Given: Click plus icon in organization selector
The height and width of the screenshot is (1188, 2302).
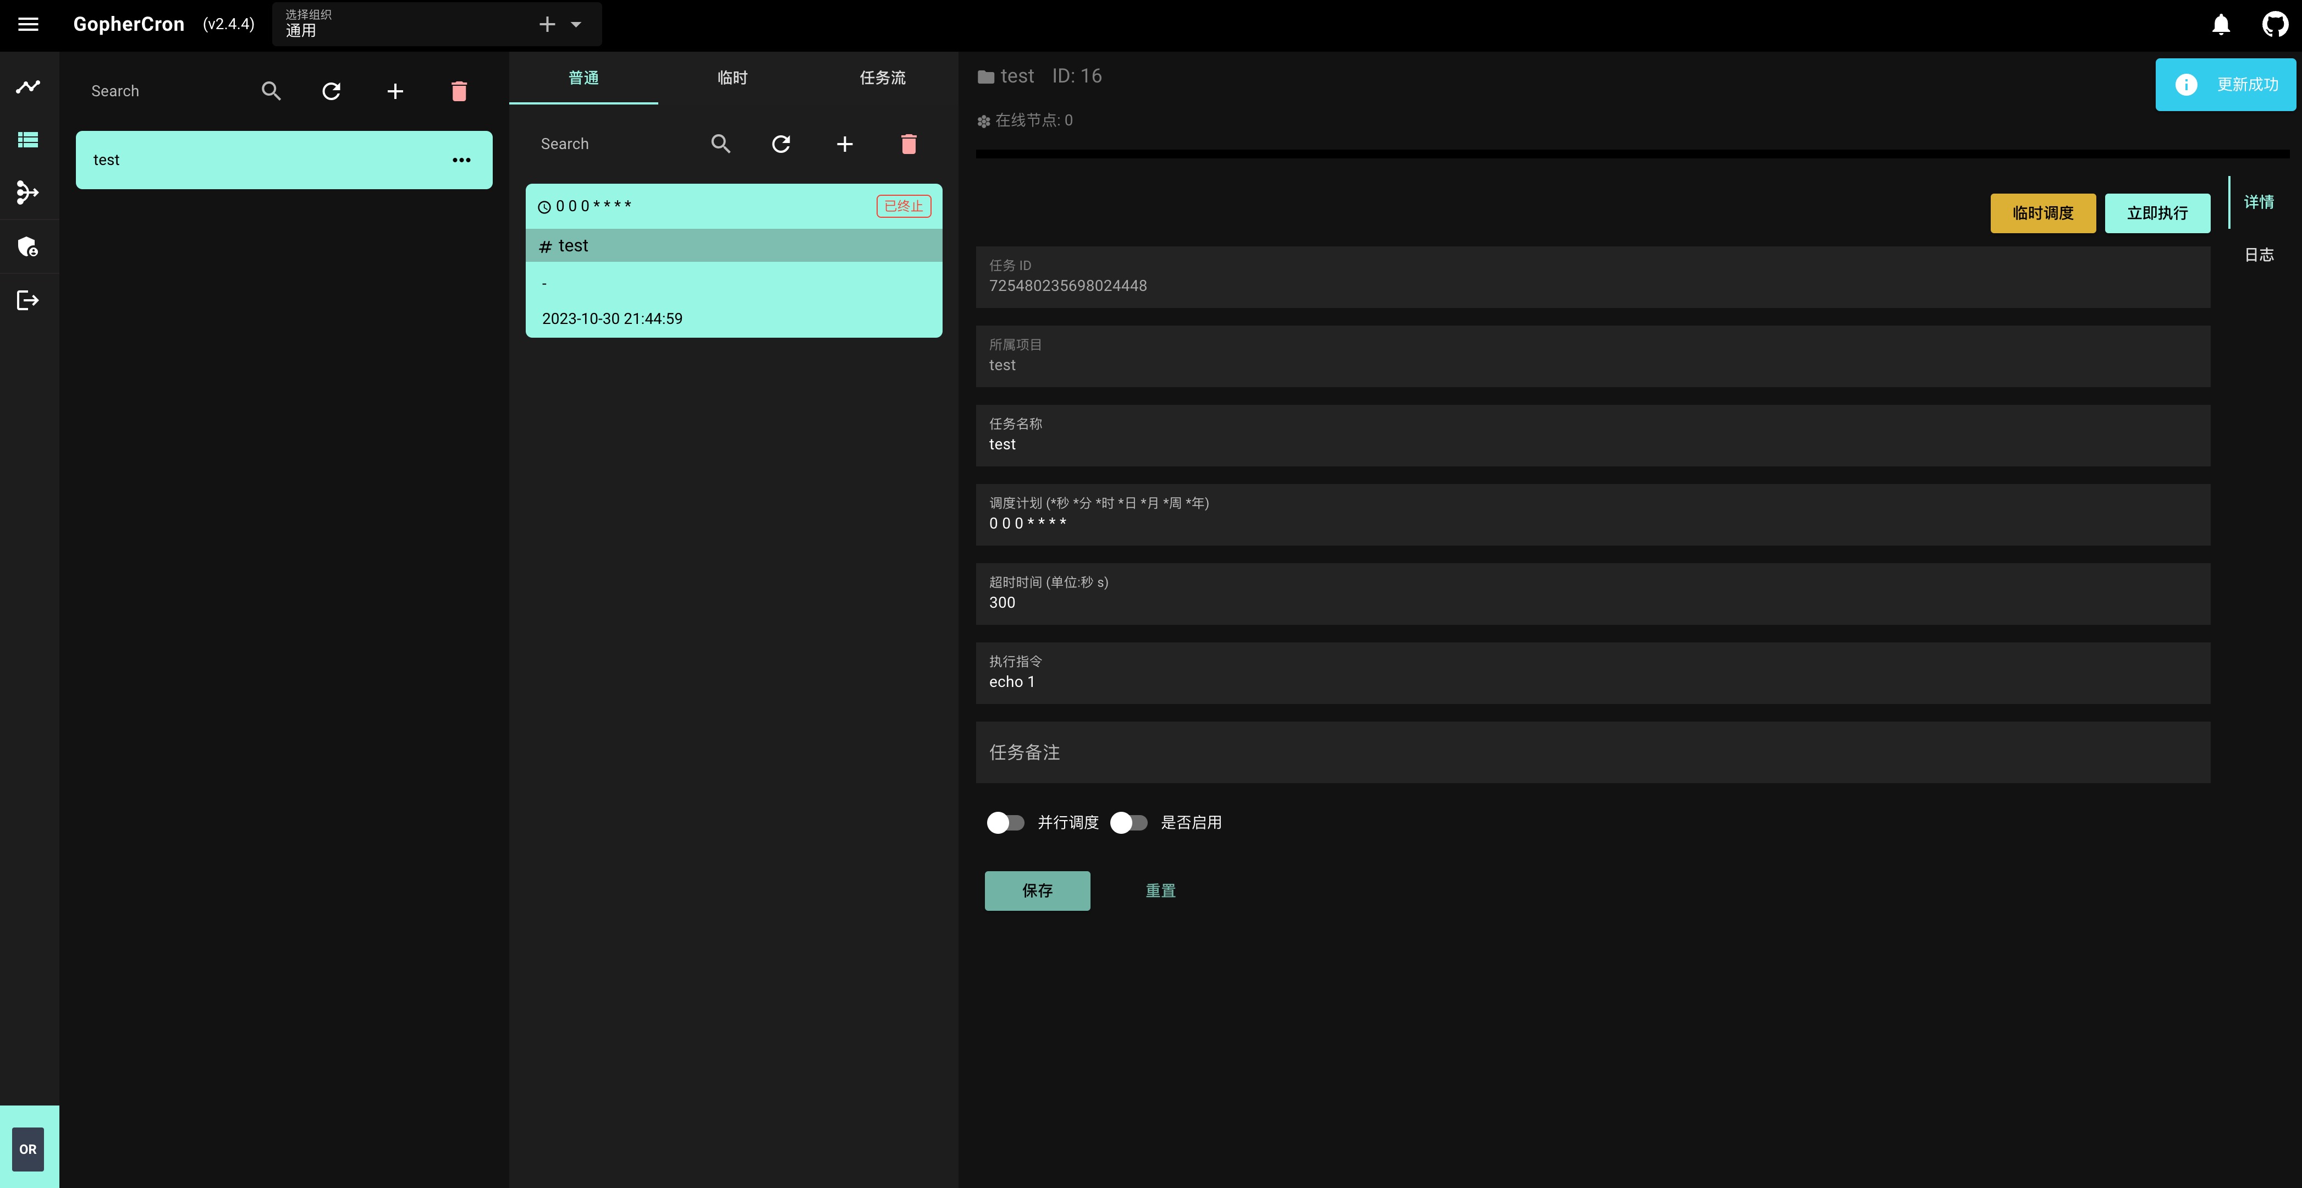Looking at the screenshot, I should (547, 25).
